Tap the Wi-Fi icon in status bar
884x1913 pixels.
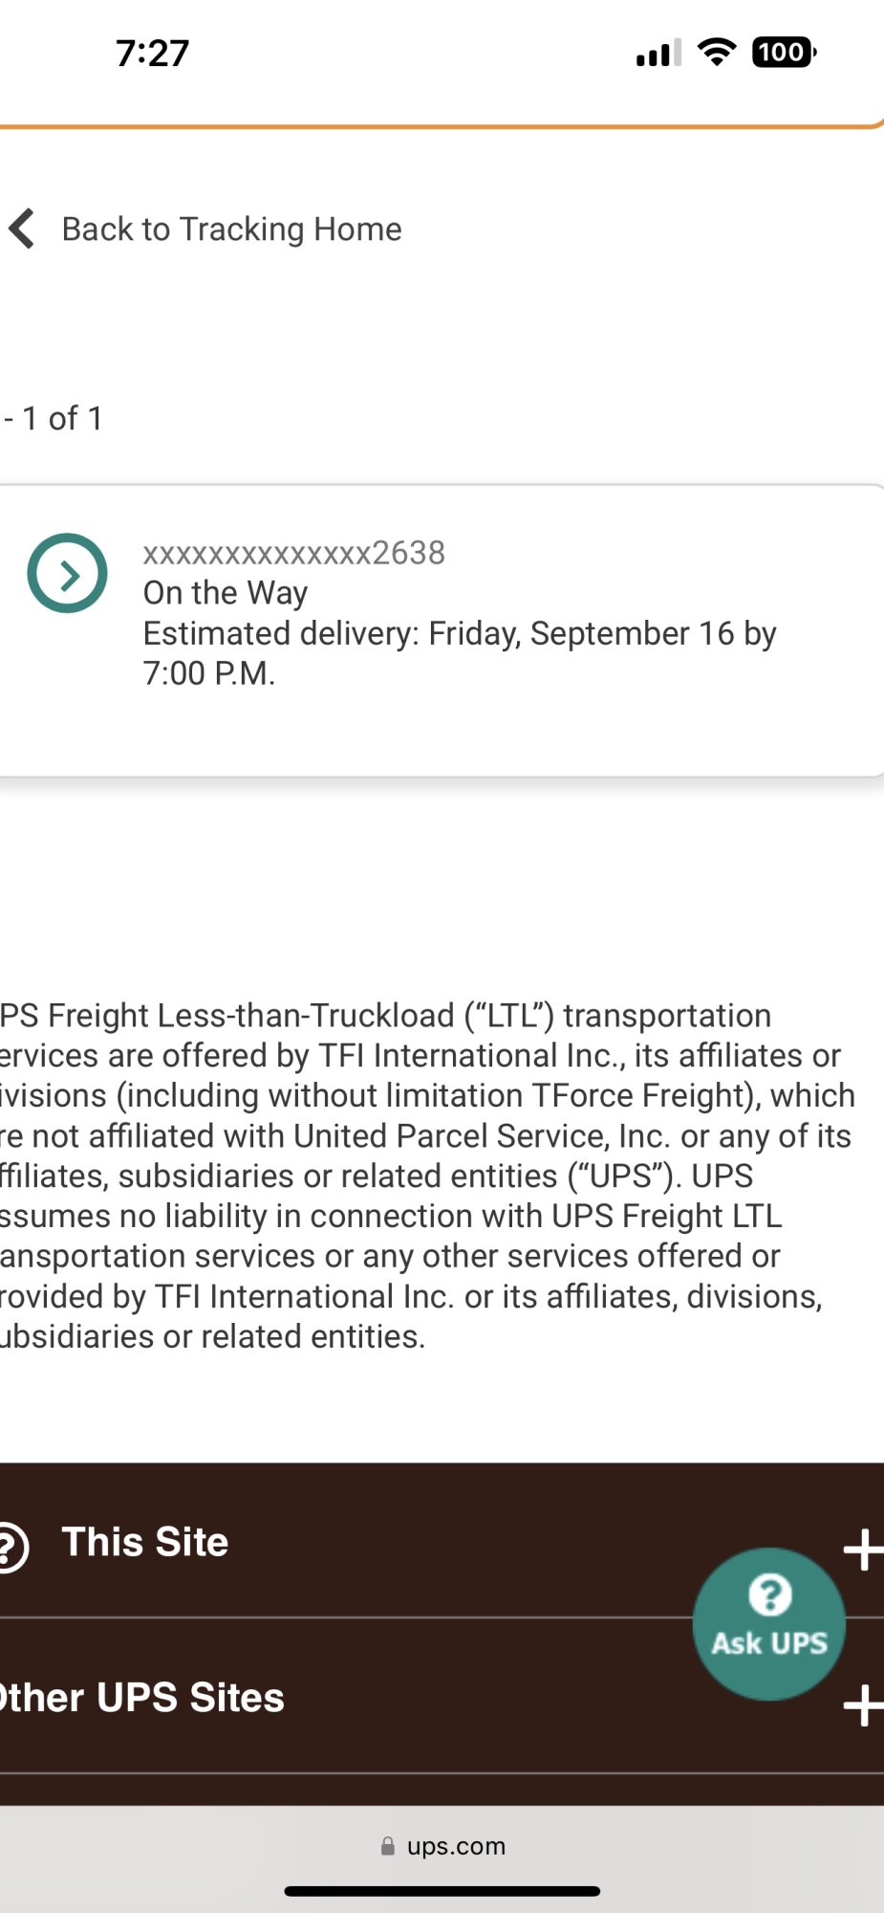tap(717, 52)
